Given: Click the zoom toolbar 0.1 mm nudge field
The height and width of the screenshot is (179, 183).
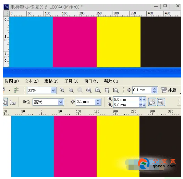Looking at the screenshot, I should (x=142, y=90).
